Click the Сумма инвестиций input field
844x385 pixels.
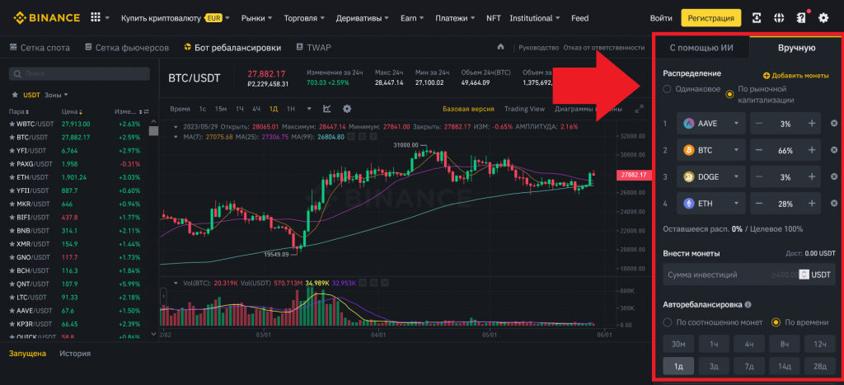(749, 275)
